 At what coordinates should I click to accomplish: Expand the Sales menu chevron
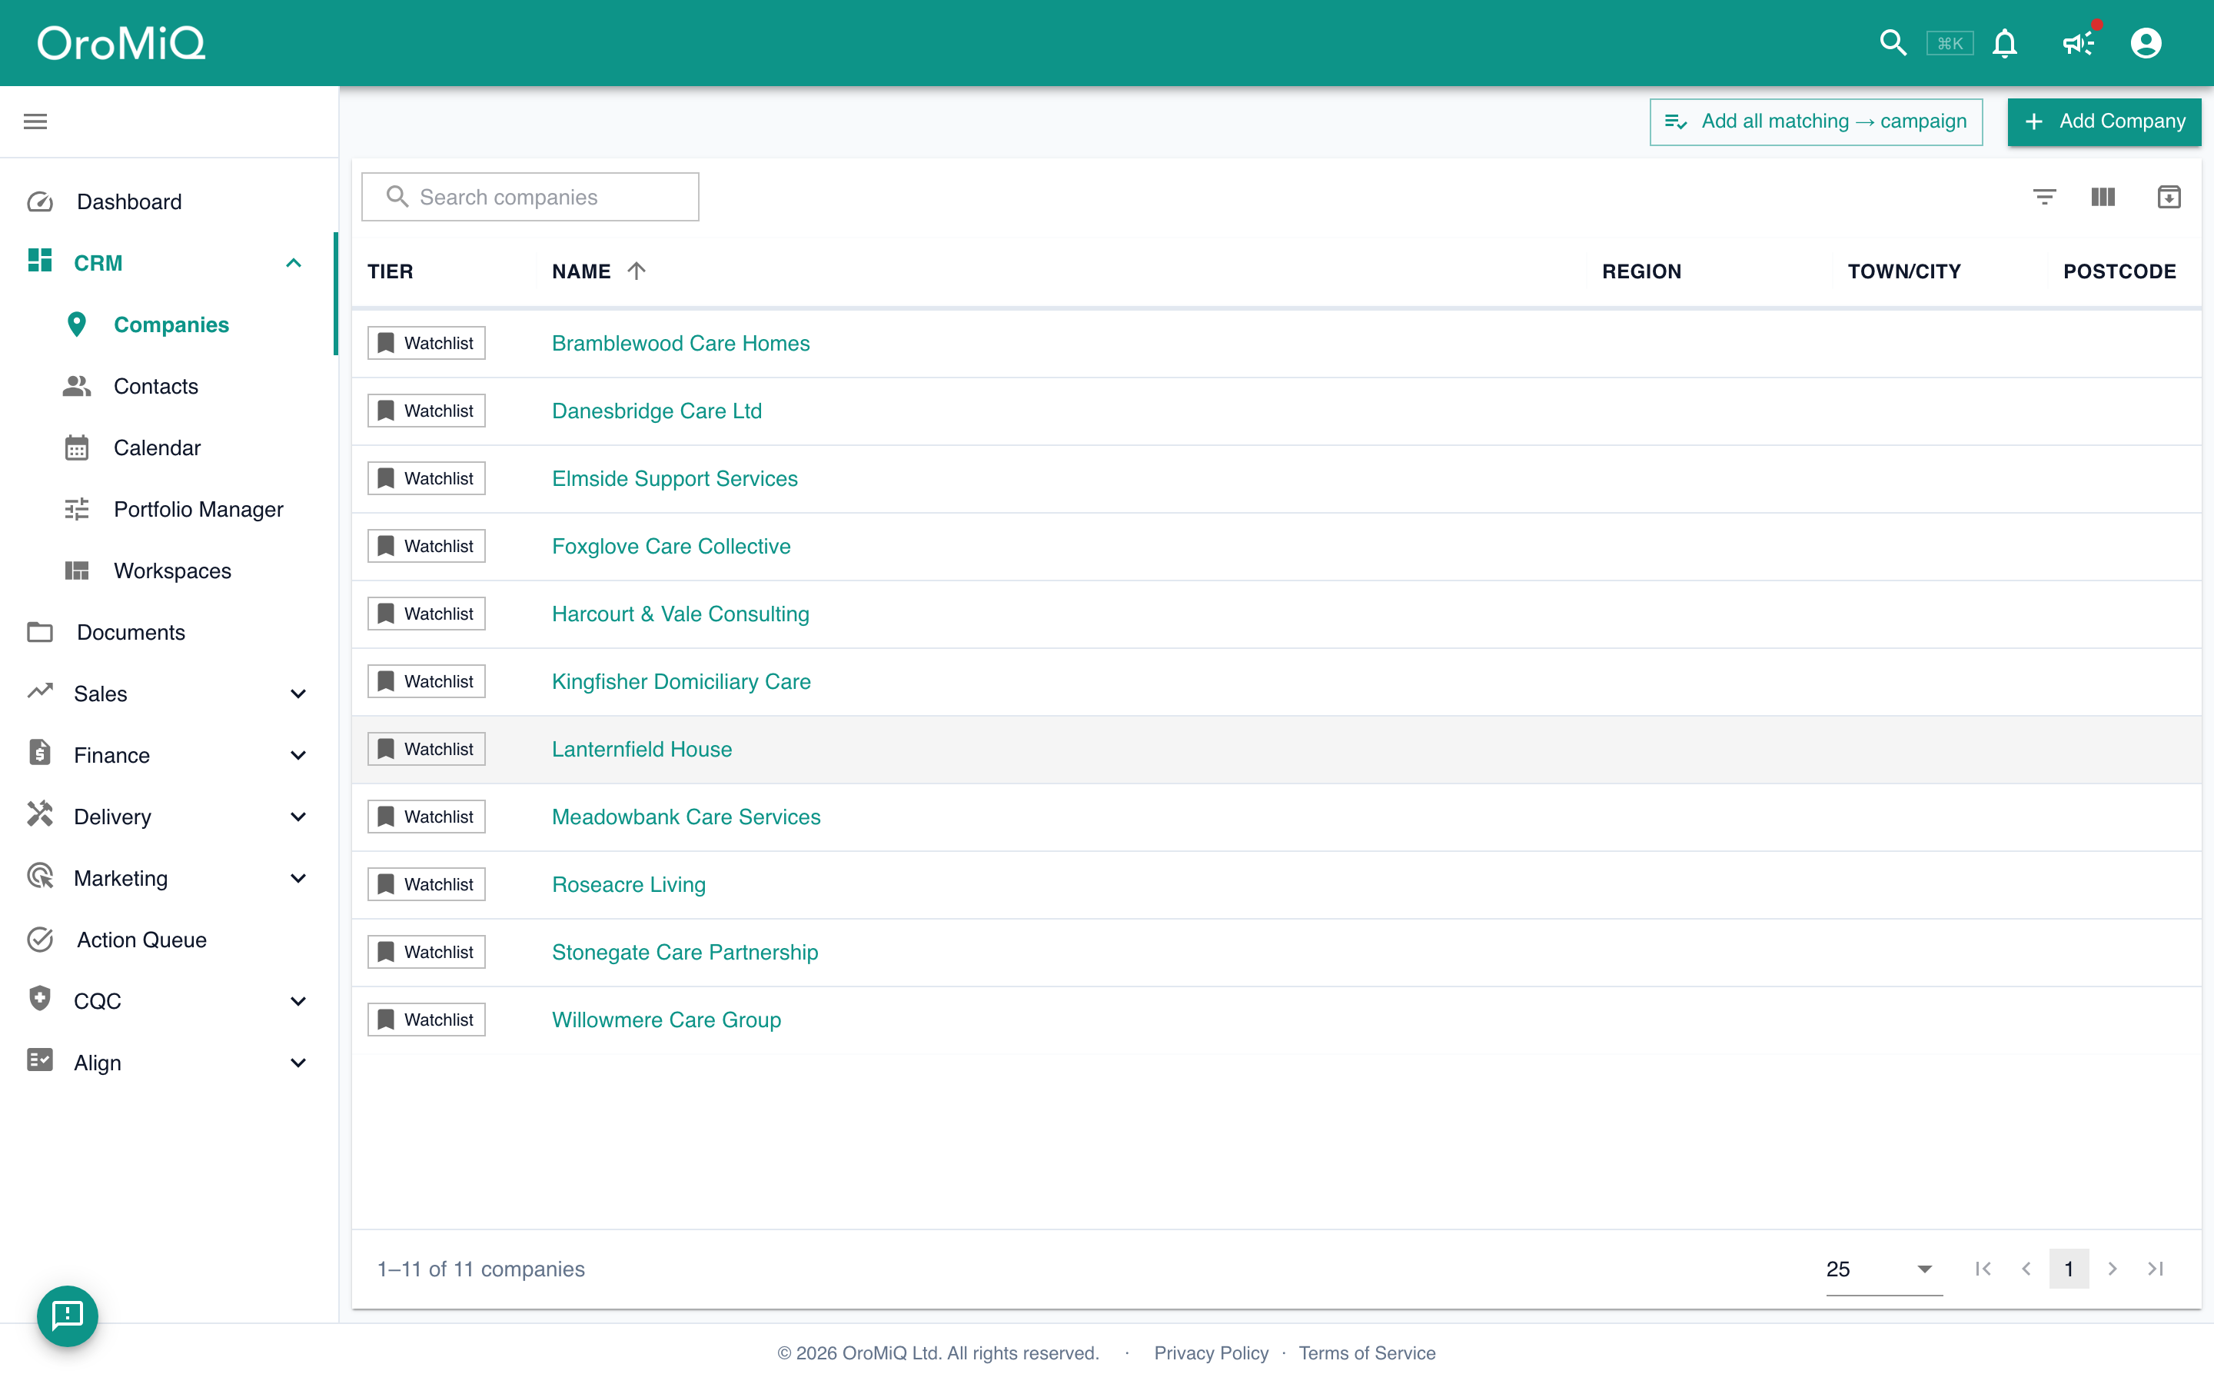(x=298, y=694)
